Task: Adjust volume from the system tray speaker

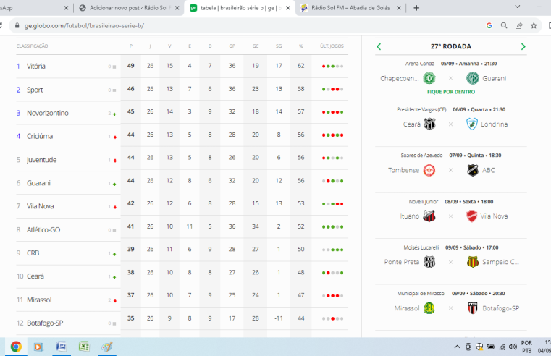Action: tap(513, 347)
